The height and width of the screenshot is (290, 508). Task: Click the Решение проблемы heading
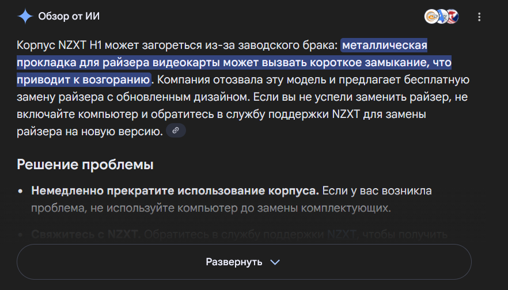(85, 165)
